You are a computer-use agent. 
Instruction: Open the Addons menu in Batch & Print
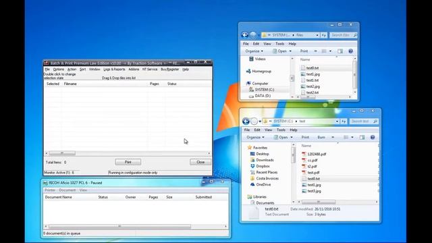click(x=134, y=70)
